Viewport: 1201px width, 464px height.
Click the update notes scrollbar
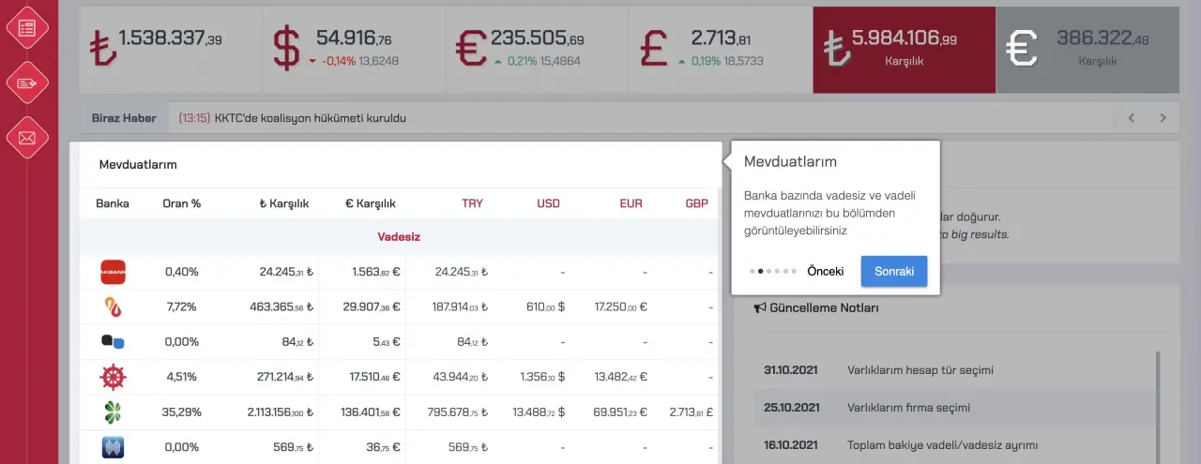tap(1157, 403)
